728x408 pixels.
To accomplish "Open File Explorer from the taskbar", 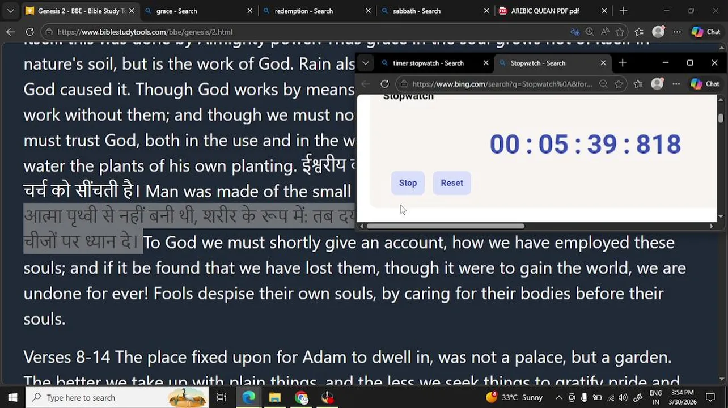I will point(275,397).
